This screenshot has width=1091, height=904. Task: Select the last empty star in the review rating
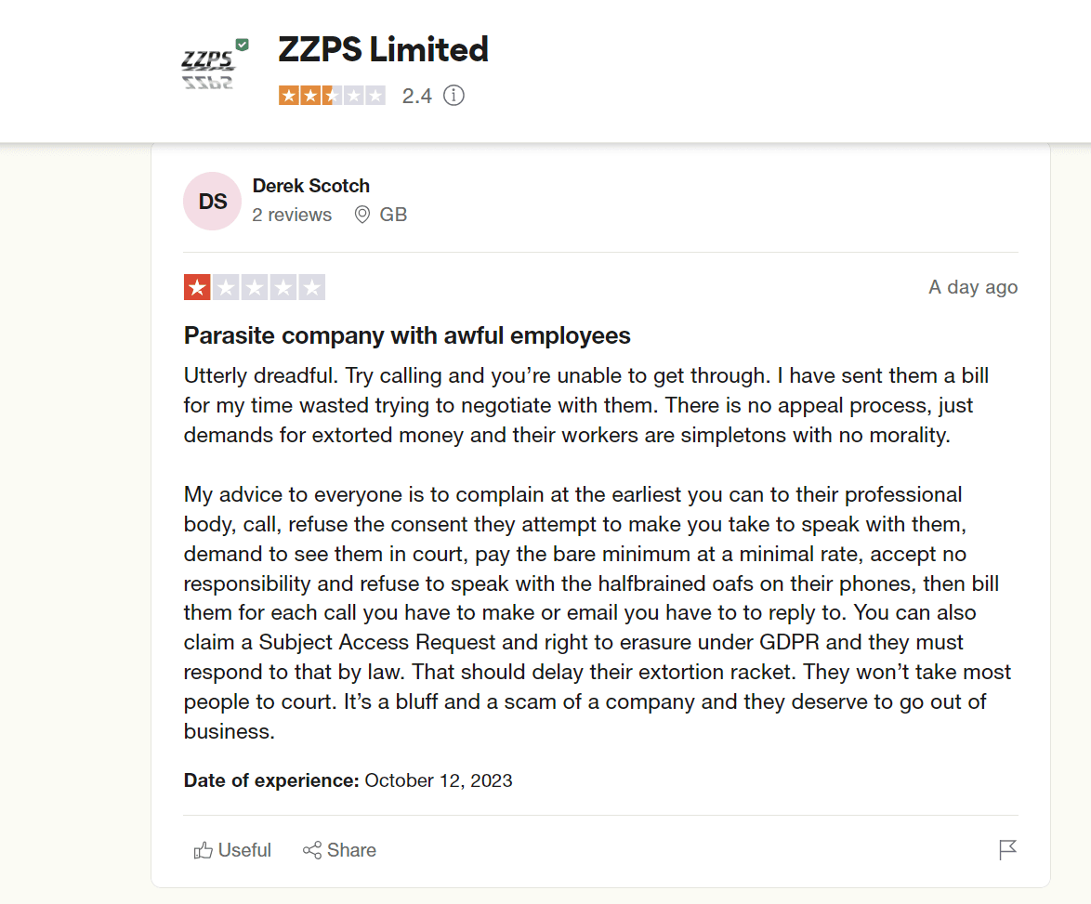312,288
